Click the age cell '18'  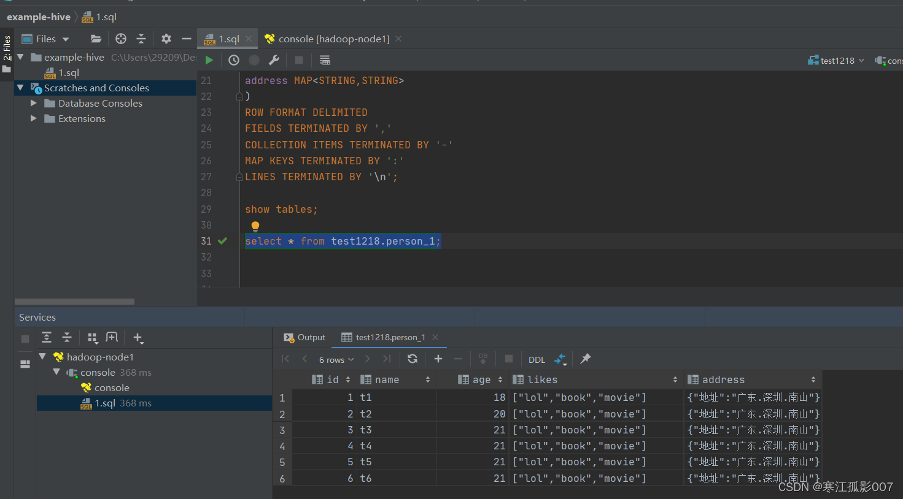(x=473, y=397)
